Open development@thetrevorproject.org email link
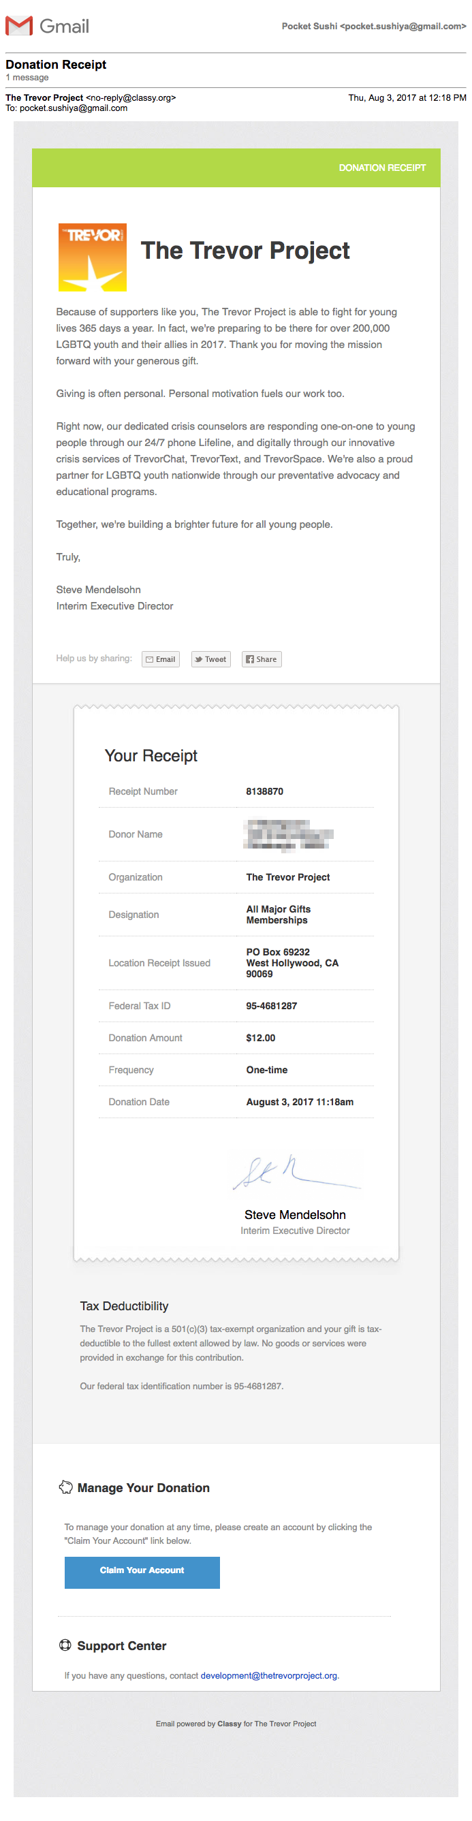 269,1675
